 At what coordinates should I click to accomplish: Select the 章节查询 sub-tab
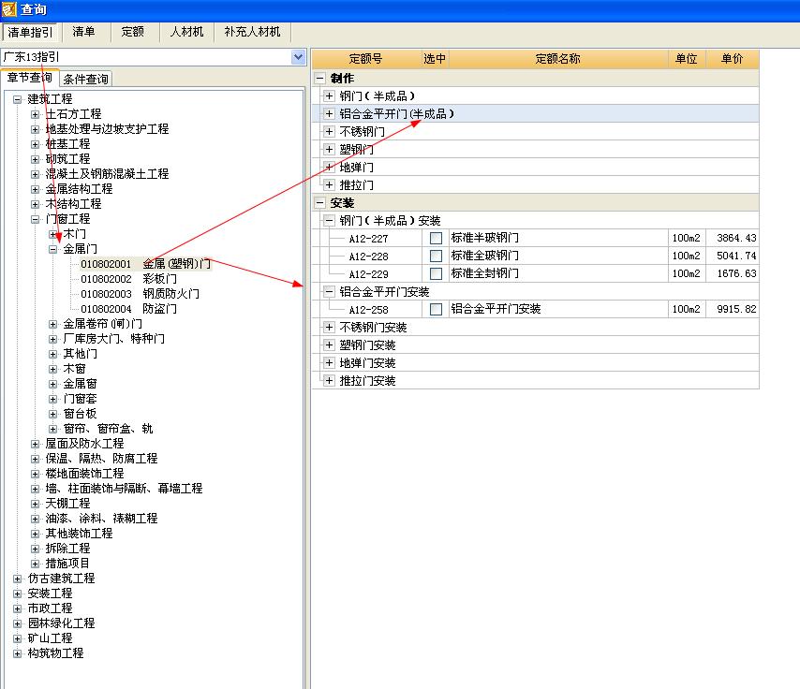pos(30,78)
